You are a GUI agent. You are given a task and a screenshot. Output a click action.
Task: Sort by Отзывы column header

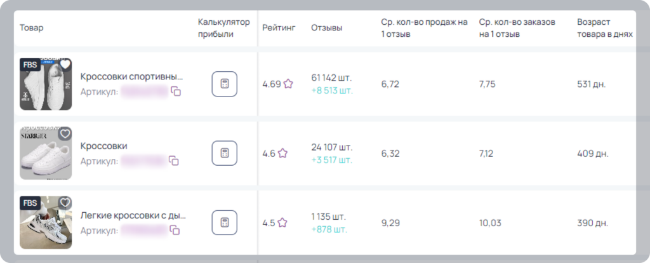coord(327,28)
